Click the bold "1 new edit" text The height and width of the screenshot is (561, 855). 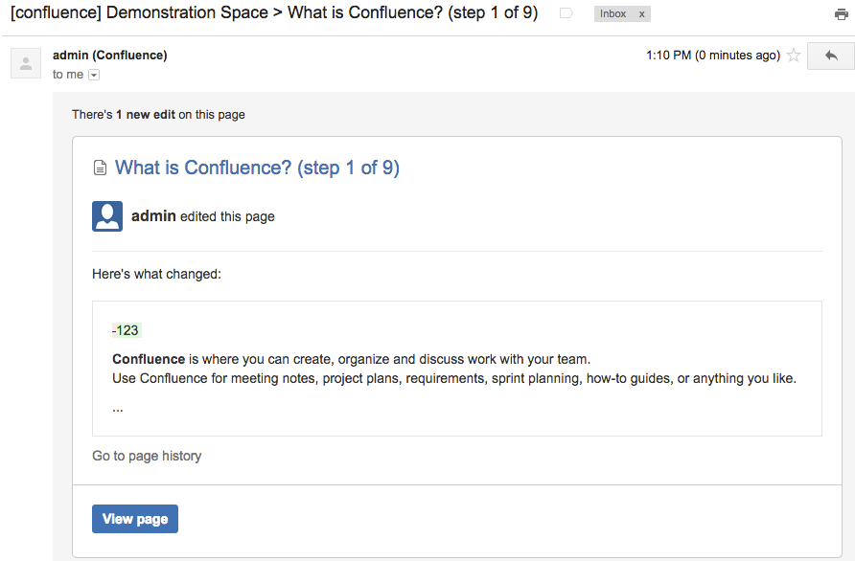[146, 115]
